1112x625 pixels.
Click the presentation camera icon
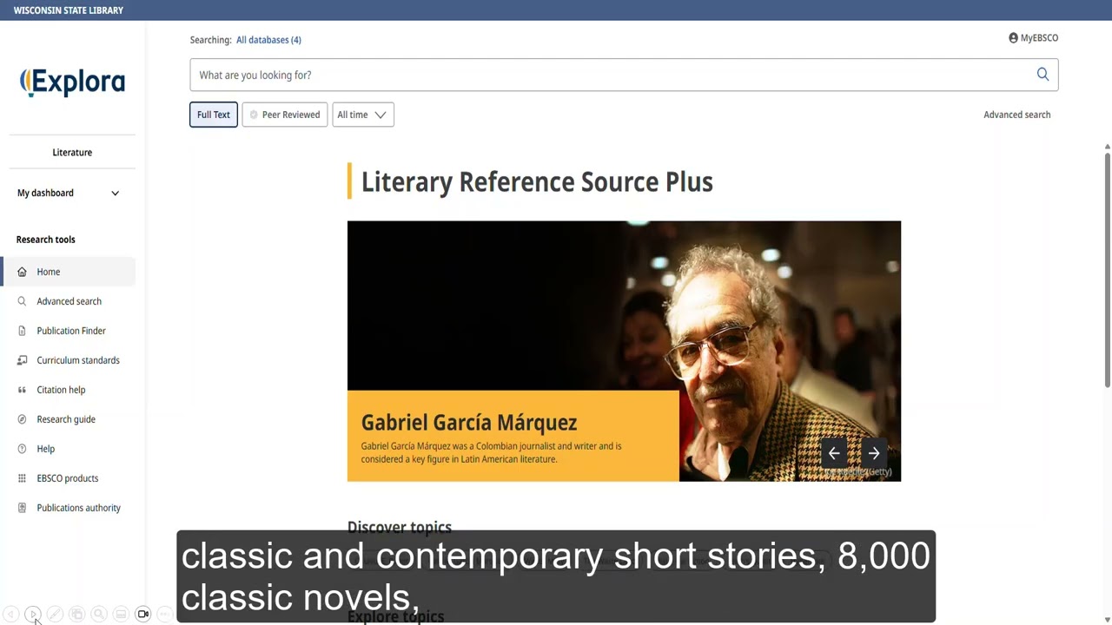point(143,614)
